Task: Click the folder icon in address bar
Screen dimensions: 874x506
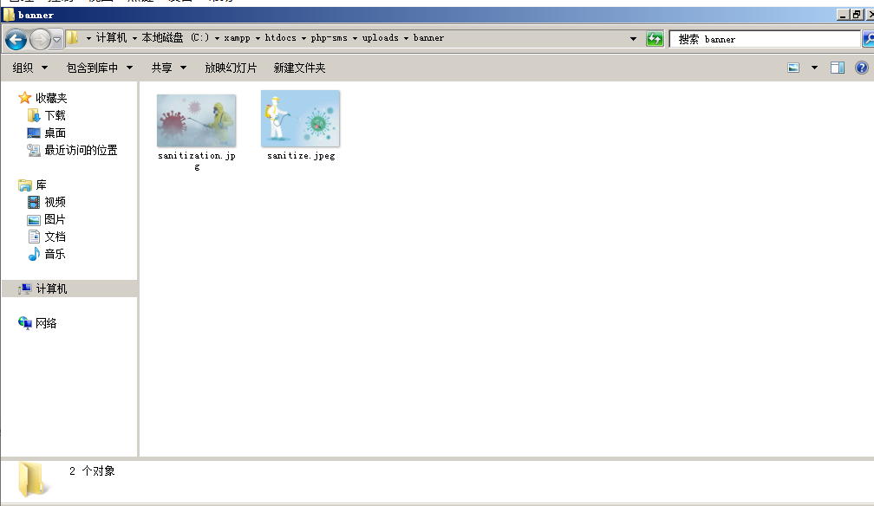Action: pyautogui.click(x=73, y=38)
